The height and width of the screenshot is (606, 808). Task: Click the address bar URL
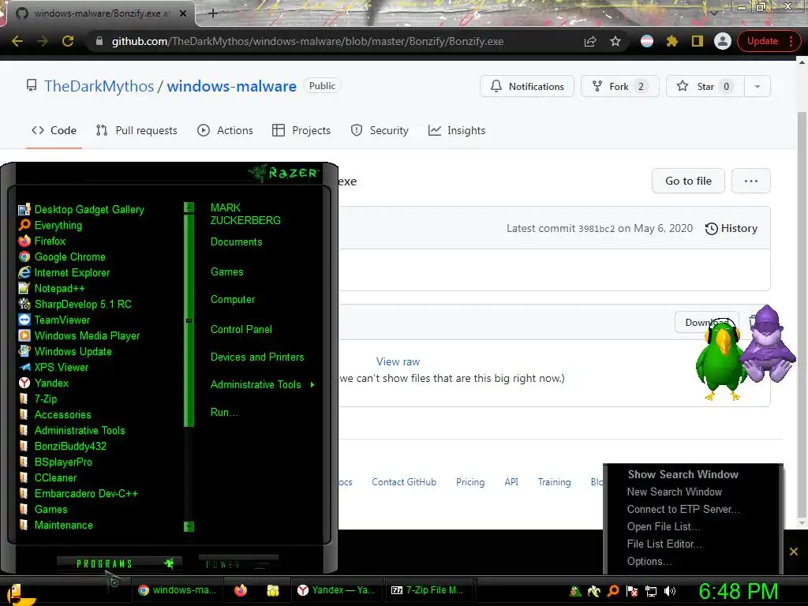(308, 41)
